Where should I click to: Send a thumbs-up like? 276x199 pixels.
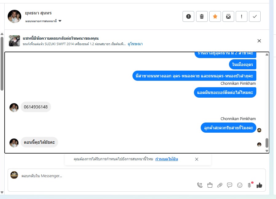coord(259,185)
